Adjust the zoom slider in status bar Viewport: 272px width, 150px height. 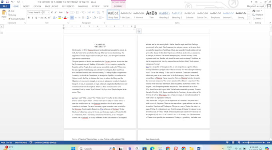249,142
